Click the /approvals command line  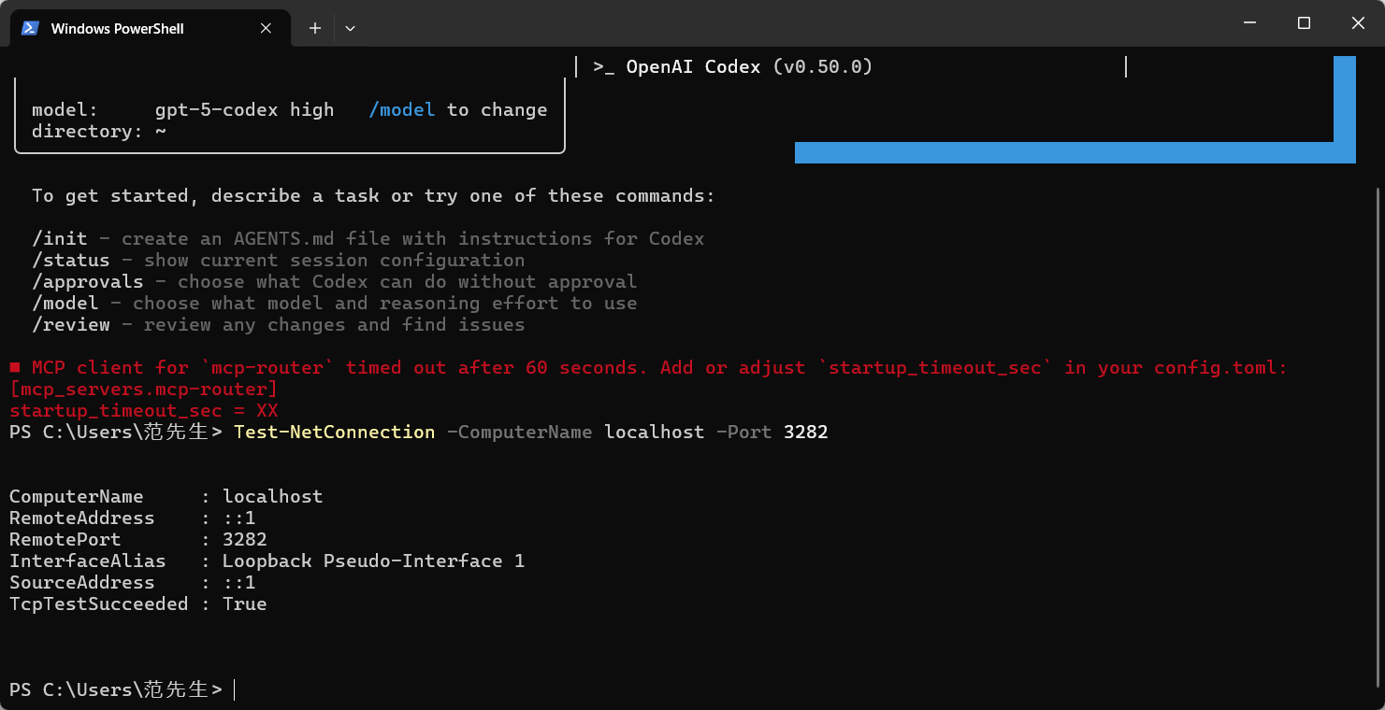coord(334,282)
